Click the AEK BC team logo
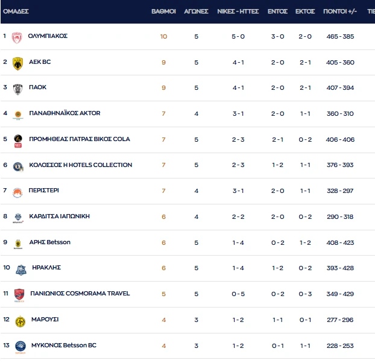Screen dimensions: 375x363 tap(18, 63)
